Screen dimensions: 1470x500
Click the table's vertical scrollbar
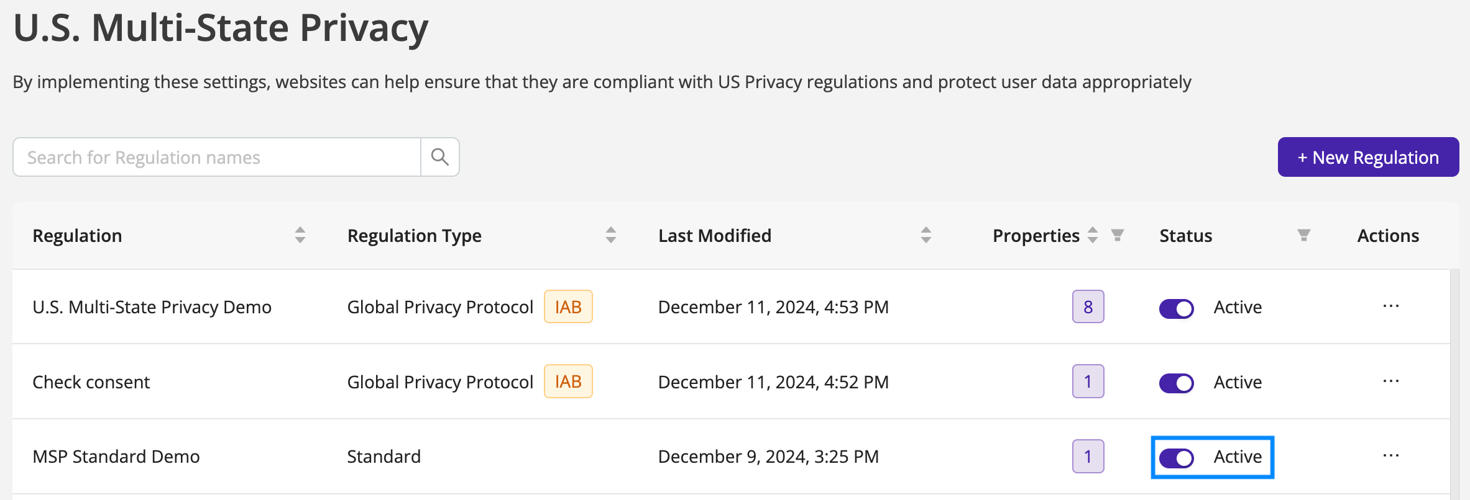point(1454,385)
